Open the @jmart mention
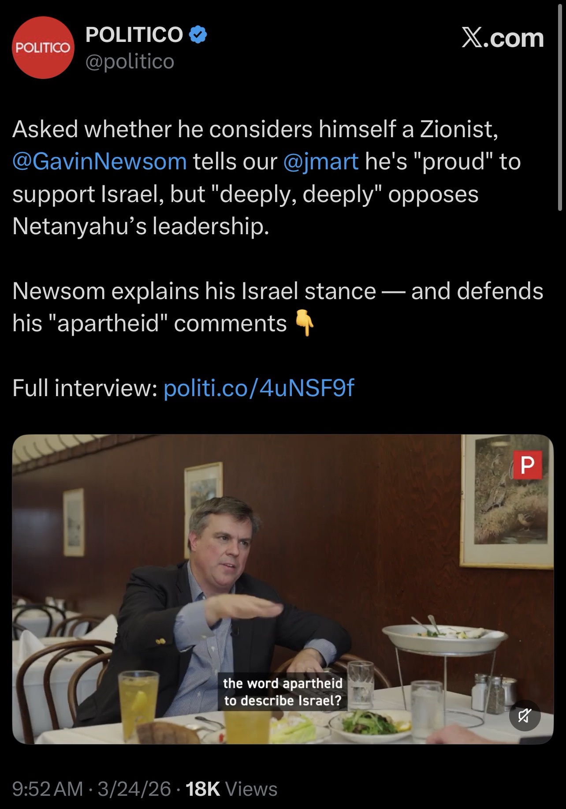Screen dimensions: 566x809 (321, 161)
